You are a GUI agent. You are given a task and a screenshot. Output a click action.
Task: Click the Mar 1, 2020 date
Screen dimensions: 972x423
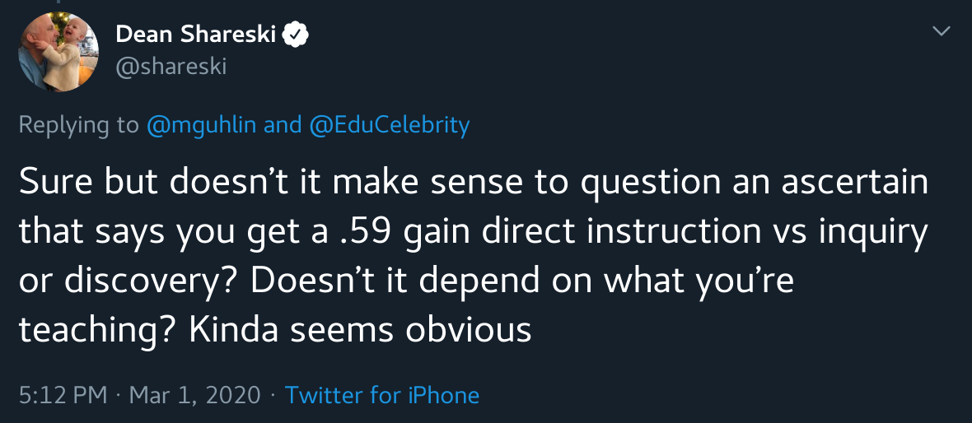point(194,395)
